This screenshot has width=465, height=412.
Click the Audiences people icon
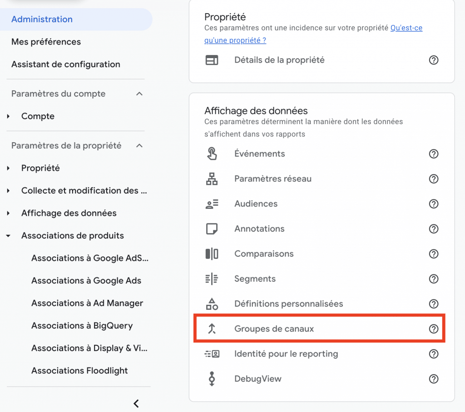click(x=212, y=204)
